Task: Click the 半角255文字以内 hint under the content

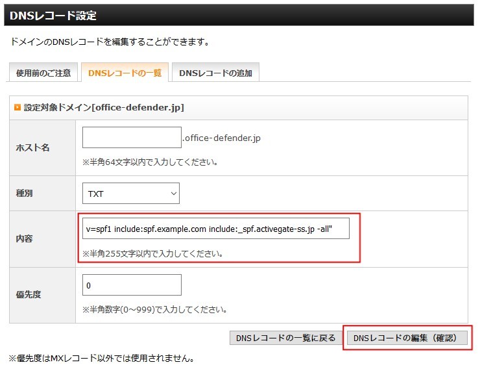Action: click(152, 253)
